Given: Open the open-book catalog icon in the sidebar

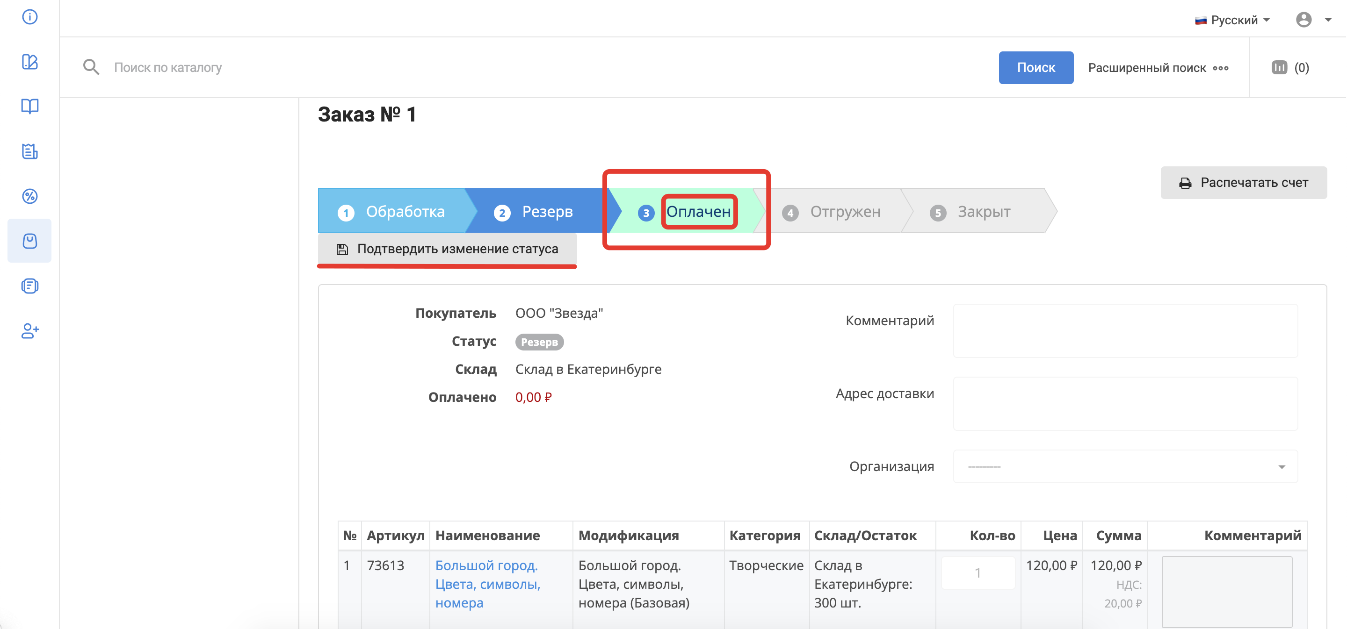Looking at the screenshot, I should [30, 107].
